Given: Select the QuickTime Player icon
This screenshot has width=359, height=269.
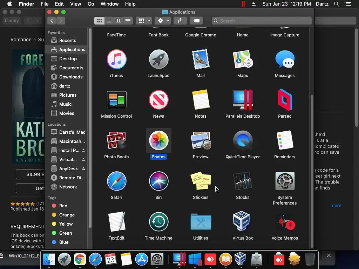Looking at the screenshot, I should pyautogui.click(x=243, y=140).
